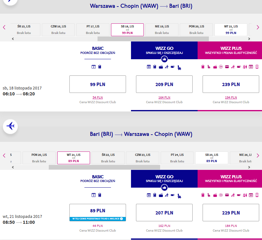Screen dimensions: 262x240
Task: Choose the 89 PLN Basic return fare
Action: point(98,213)
